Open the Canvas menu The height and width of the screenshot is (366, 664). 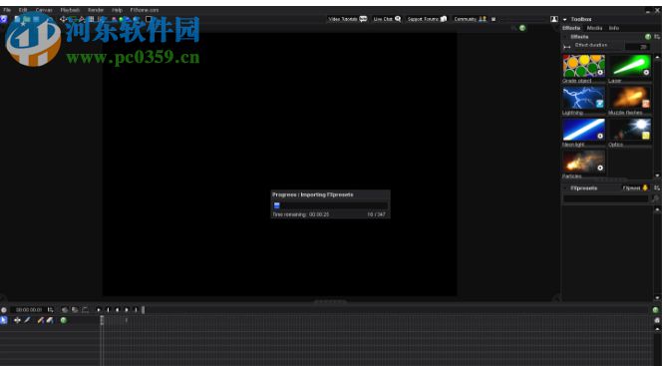click(44, 10)
